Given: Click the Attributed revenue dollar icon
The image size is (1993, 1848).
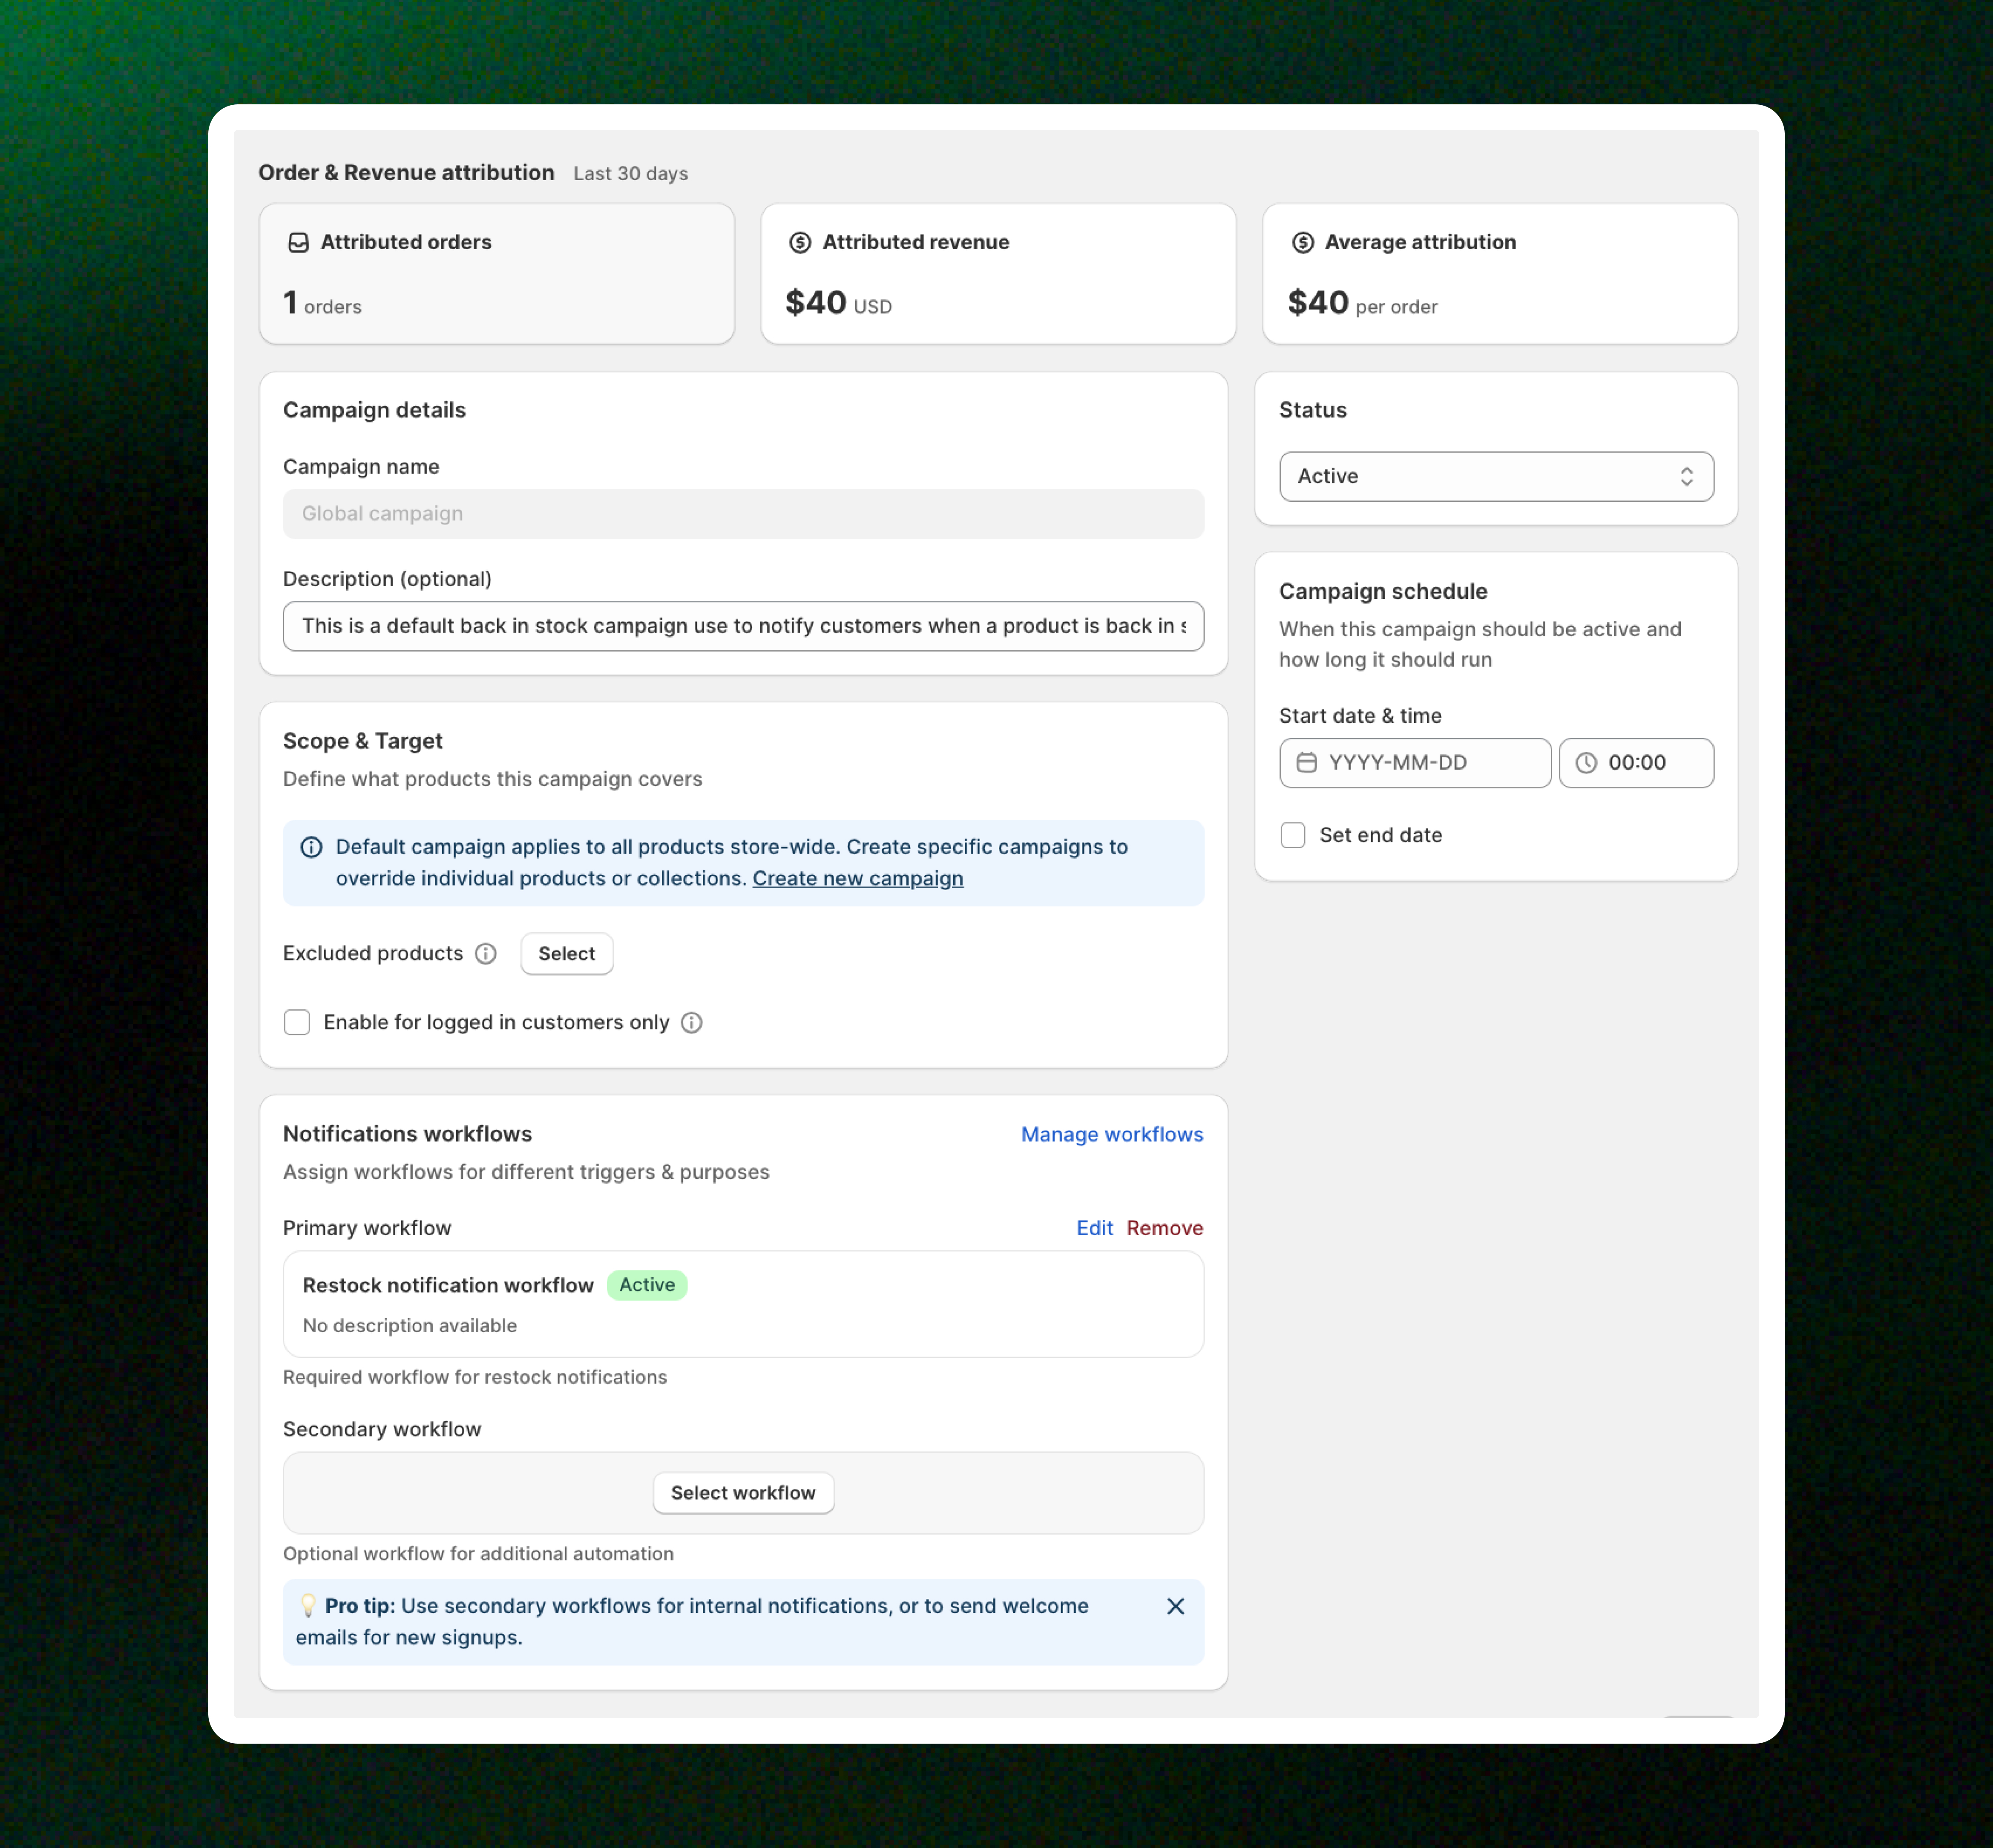Looking at the screenshot, I should click(x=800, y=243).
